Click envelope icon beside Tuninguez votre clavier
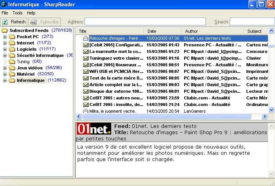Screen dimensions: 275x186 [85, 58]
